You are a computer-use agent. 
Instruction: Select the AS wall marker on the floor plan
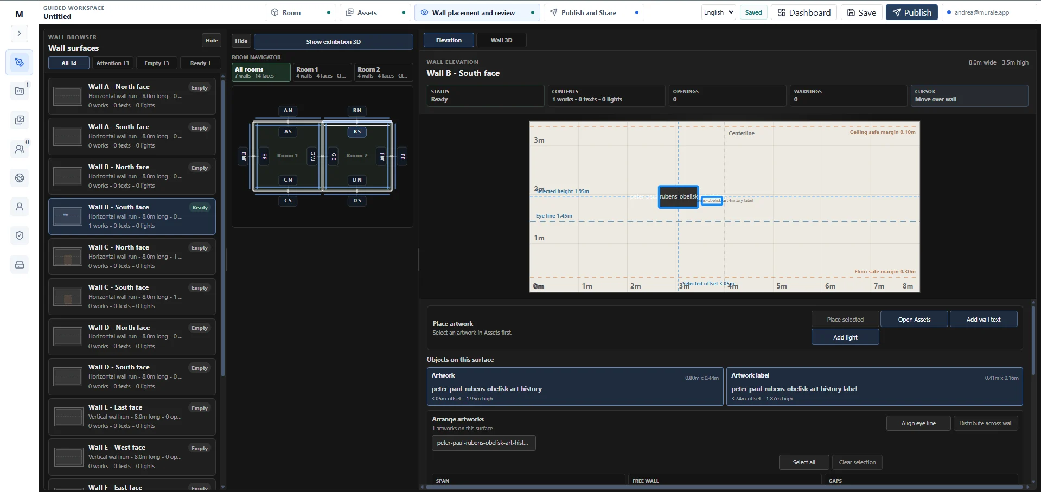tap(288, 132)
